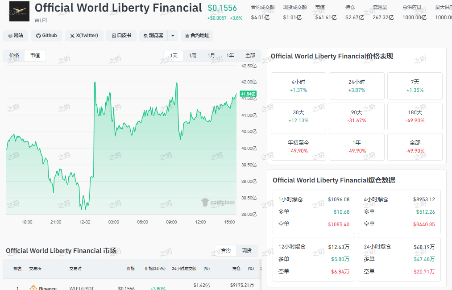This screenshot has height=290, width=452.
Task: Select the 1周 chart range
Action: click(x=192, y=56)
